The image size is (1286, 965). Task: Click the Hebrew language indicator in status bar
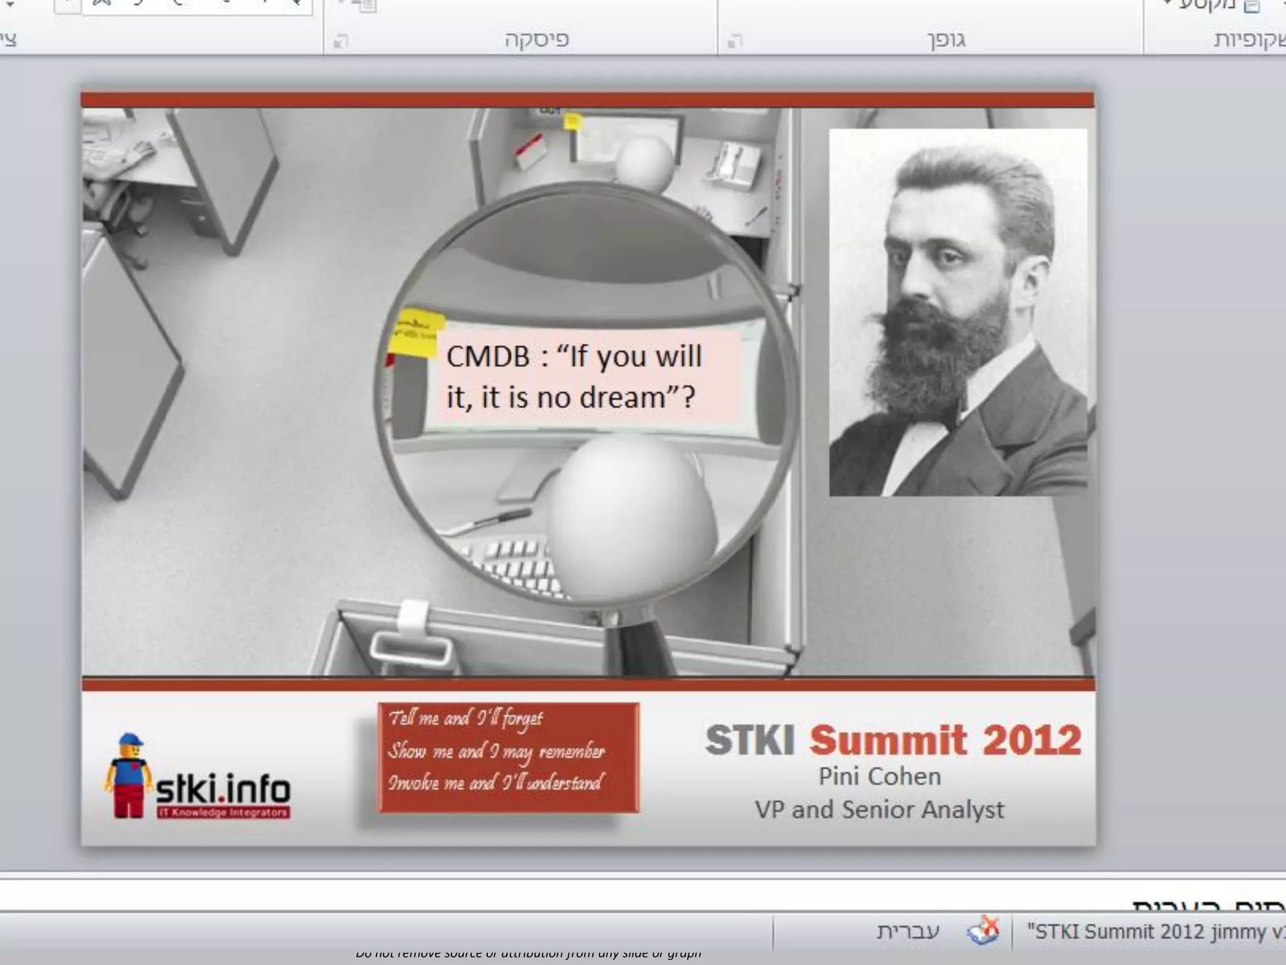(x=908, y=931)
